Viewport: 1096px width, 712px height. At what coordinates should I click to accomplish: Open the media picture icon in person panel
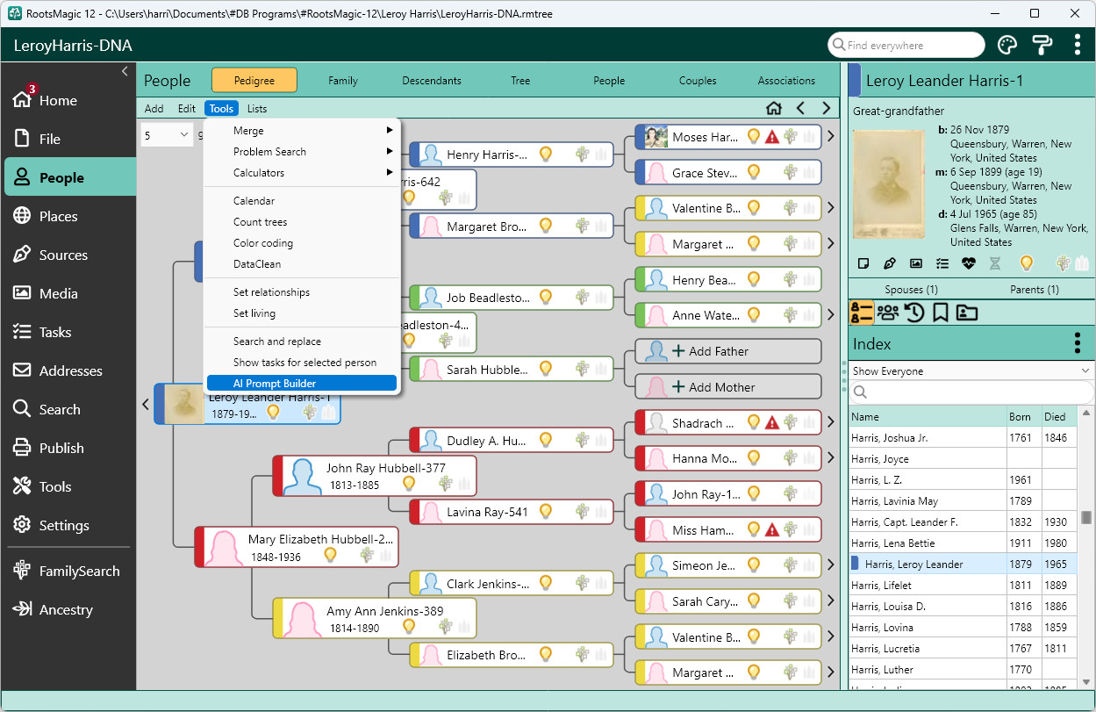[x=916, y=263]
